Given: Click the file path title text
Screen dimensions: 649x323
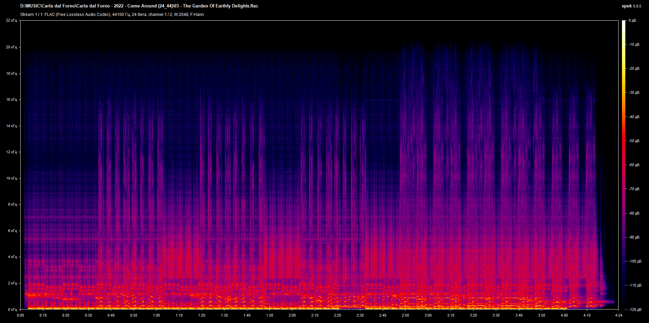Looking at the screenshot, I should (139, 6).
